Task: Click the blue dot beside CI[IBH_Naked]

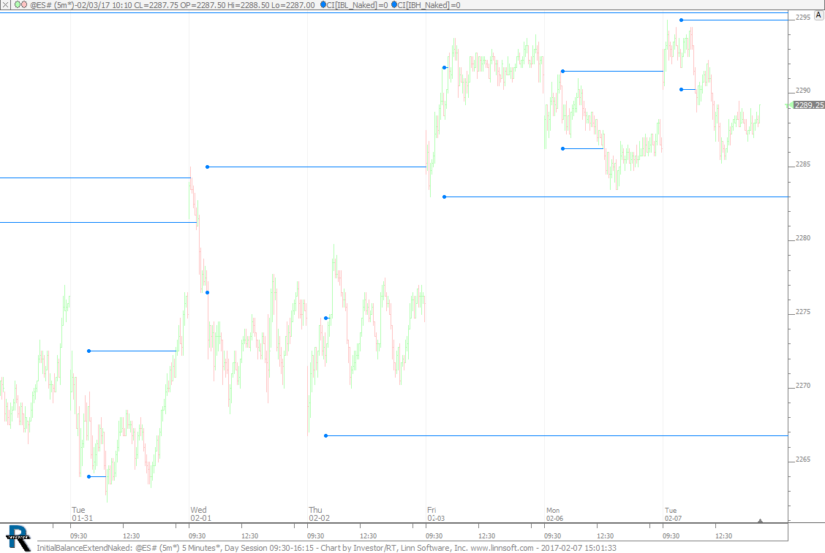Action: tap(394, 4)
